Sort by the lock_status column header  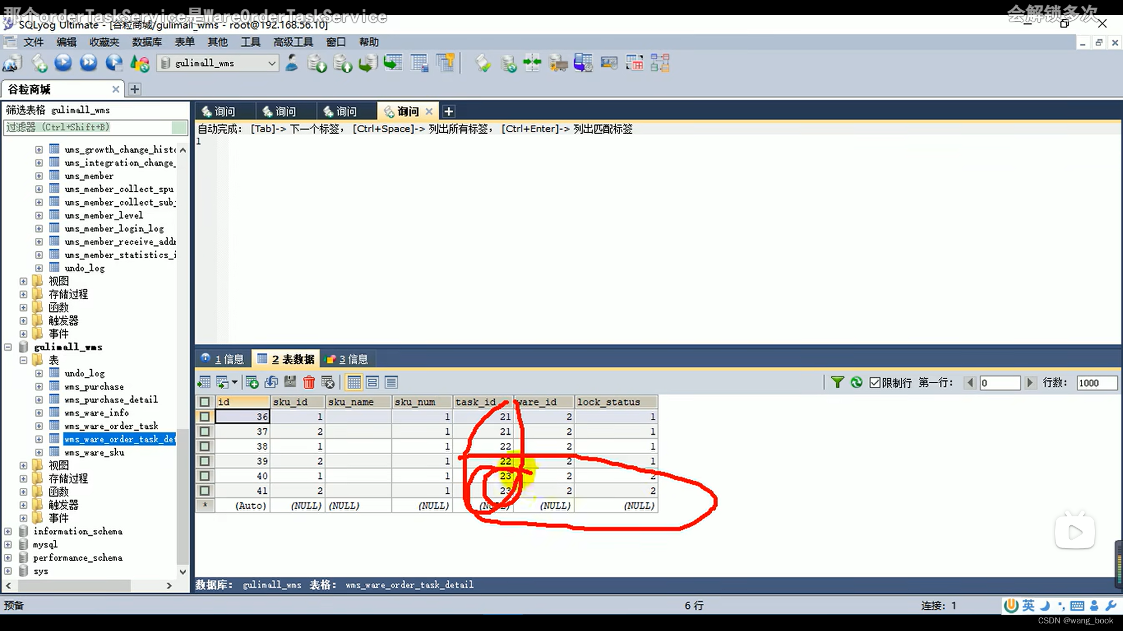click(x=616, y=402)
